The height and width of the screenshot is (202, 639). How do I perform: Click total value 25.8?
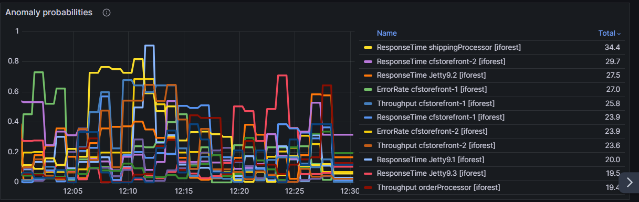tap(612, 103)
